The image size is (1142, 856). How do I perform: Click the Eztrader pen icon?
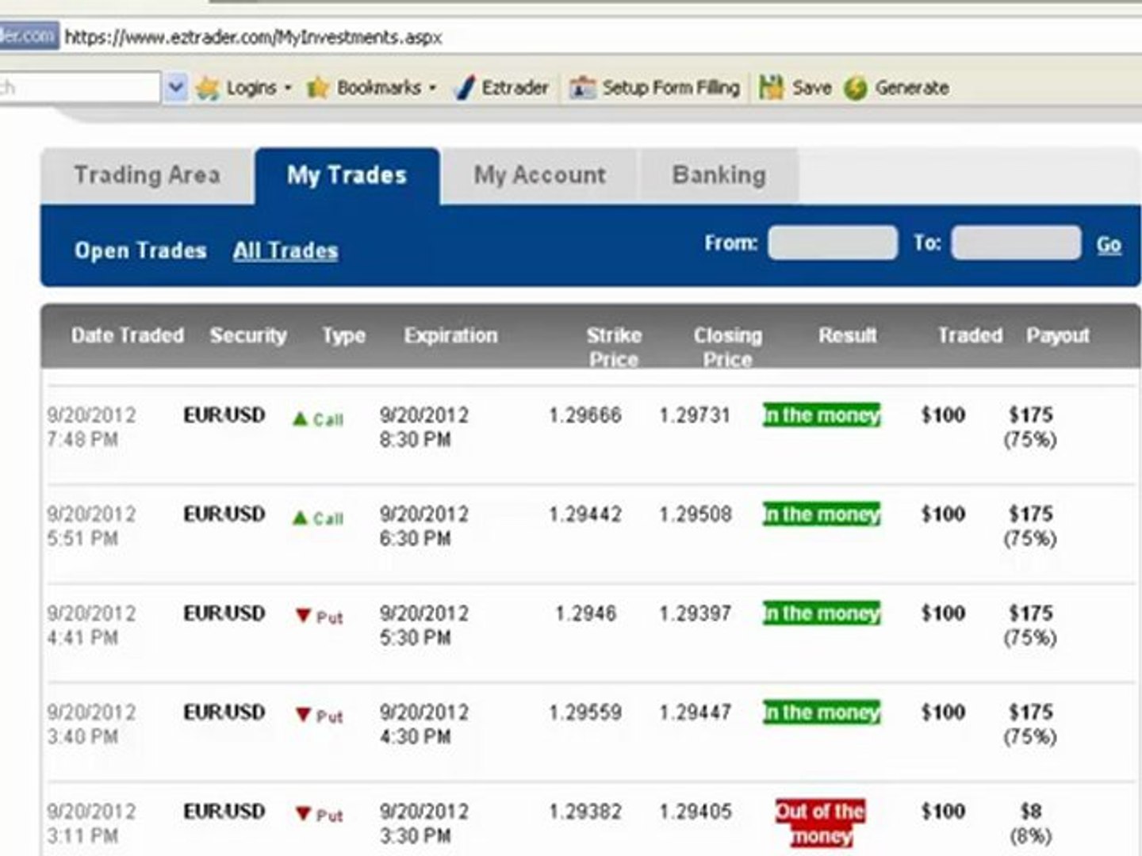tap(464, 88)
